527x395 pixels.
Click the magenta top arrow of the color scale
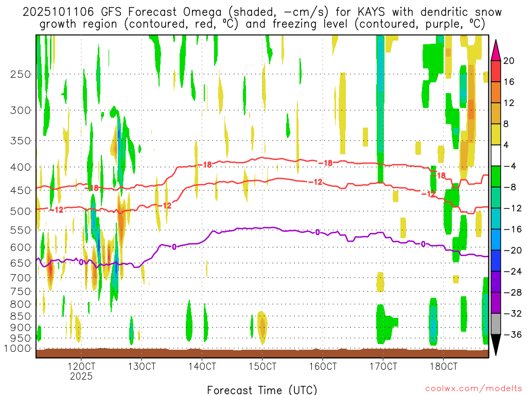click(x=496, y=50)
